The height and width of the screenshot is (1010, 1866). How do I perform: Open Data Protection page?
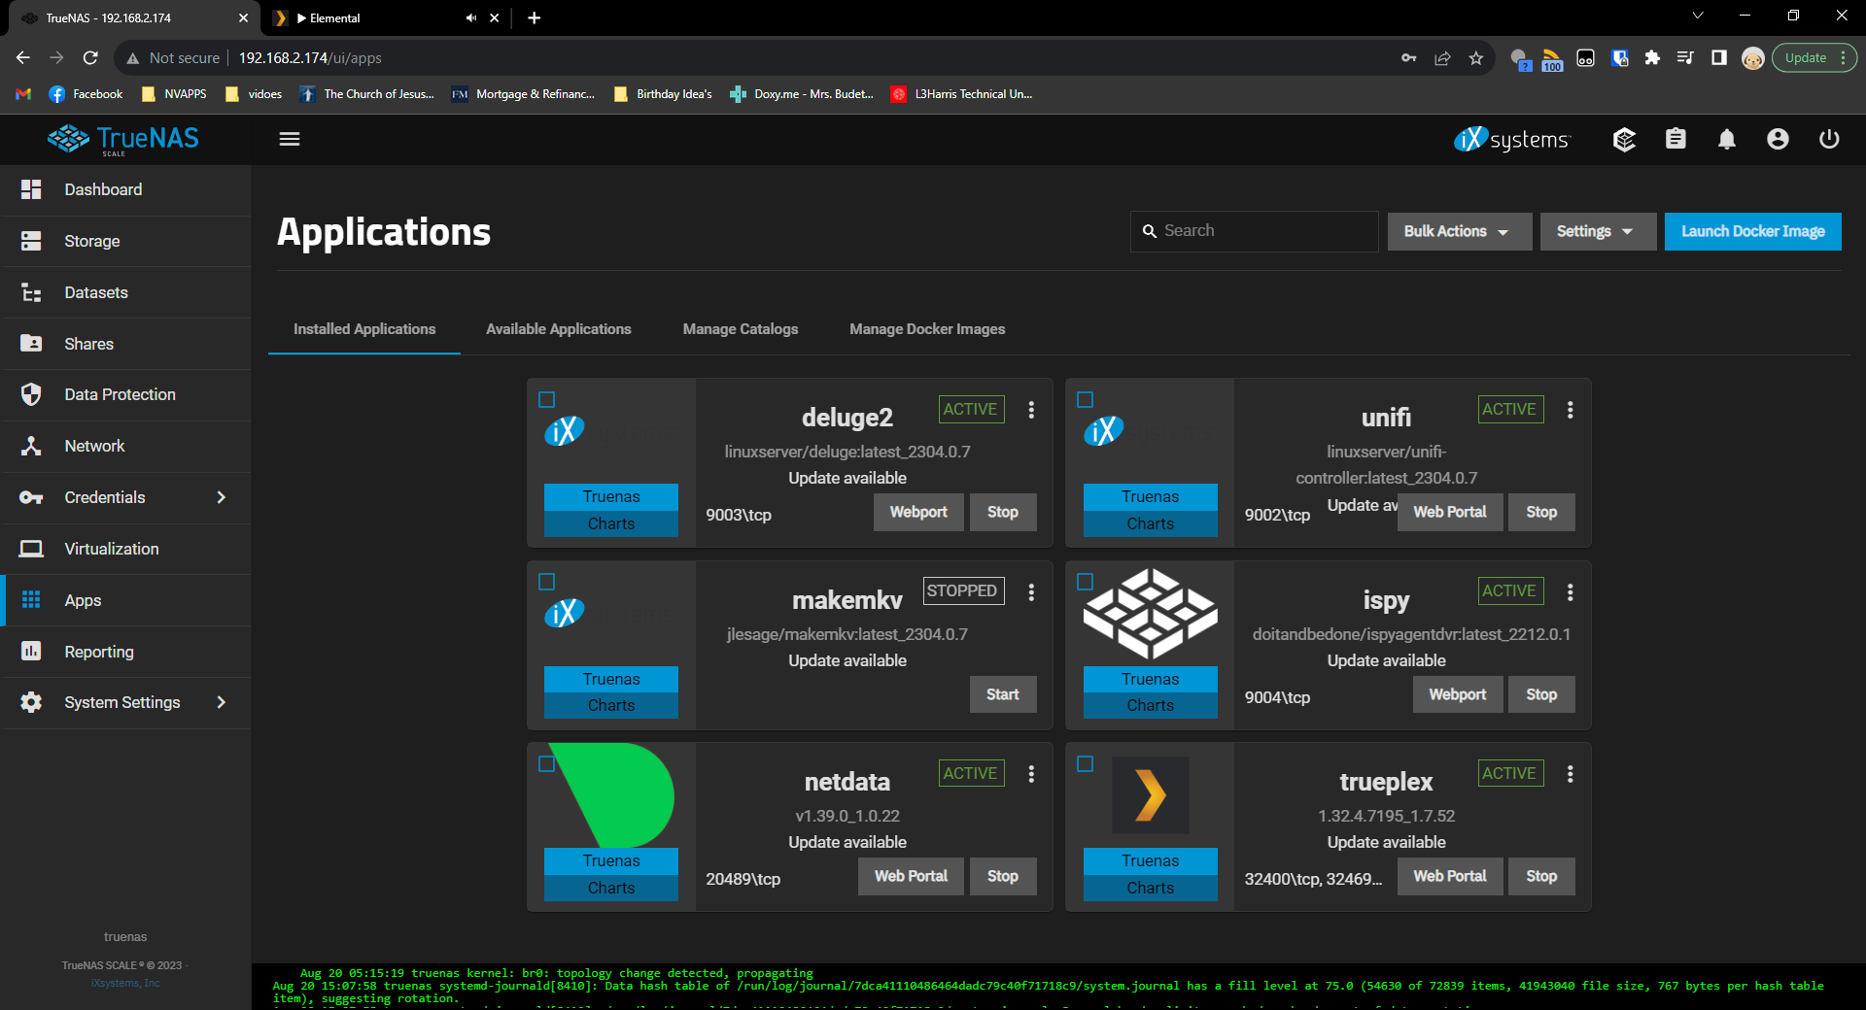(x=125, y=394)
